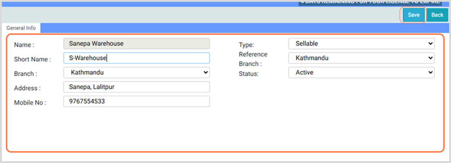Click the "Type:" label text
The height and width of the screenshot is (163, 451).
click(x=246, y=45)
